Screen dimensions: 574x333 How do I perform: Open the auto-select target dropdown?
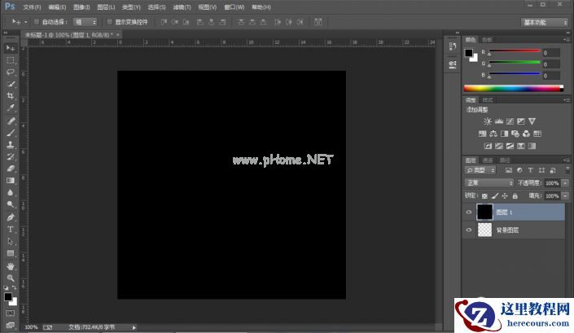tap(85, 22)
